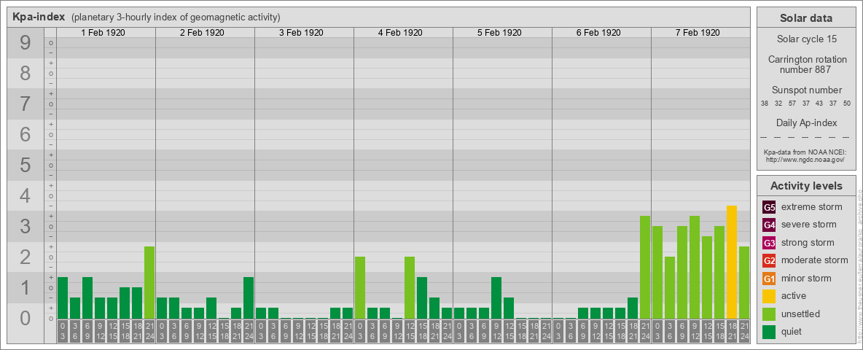Image resolution: width=863 pixels, height=350 pixels.
Task: Click the 0-3 bar on 4 Feb 1920
Action: pos(360,287)
